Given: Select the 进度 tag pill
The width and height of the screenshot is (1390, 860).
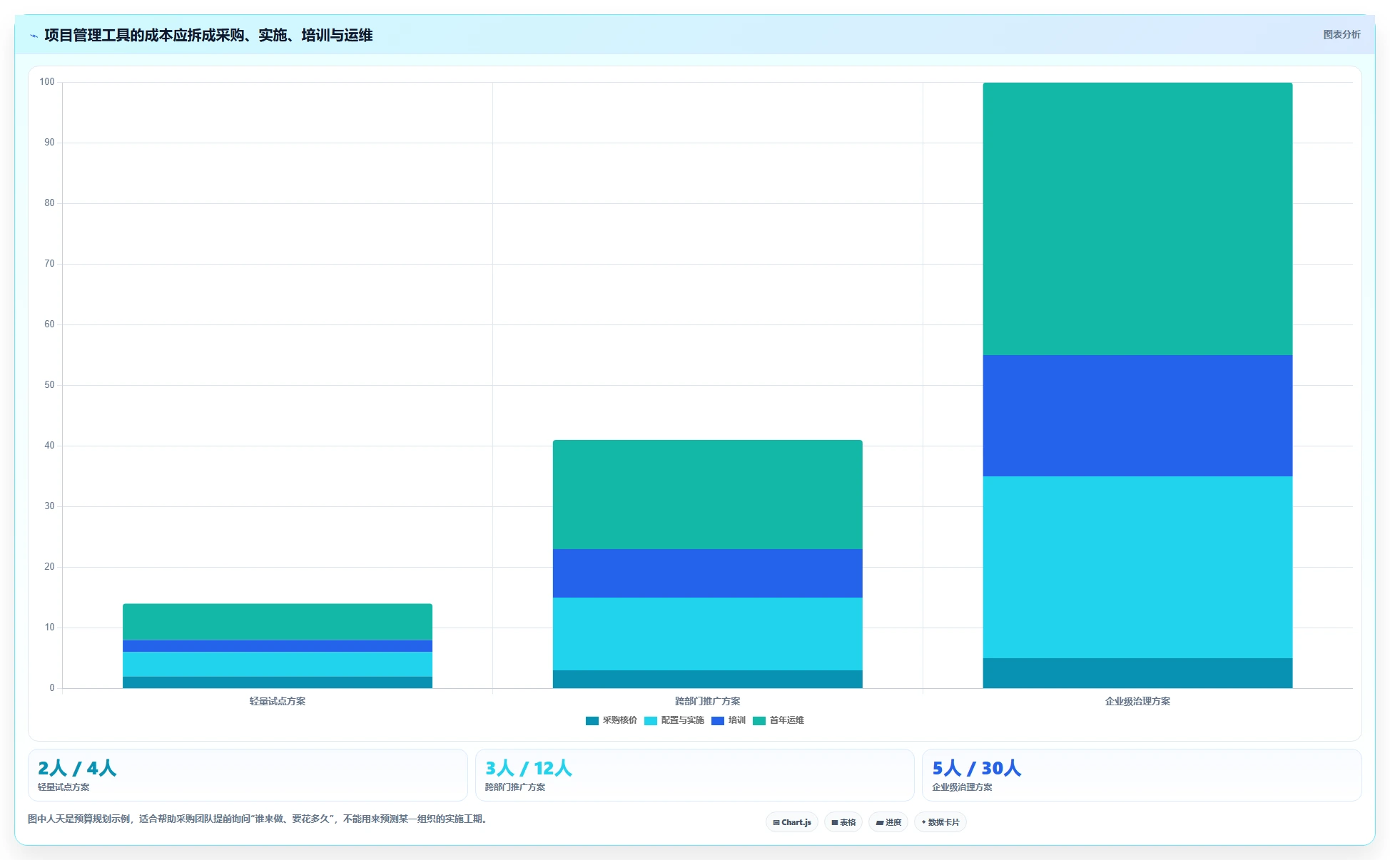Looking at the screenshot, I should click(888, 822).
